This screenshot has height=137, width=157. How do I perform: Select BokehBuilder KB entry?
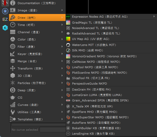(x=111, y=128)
